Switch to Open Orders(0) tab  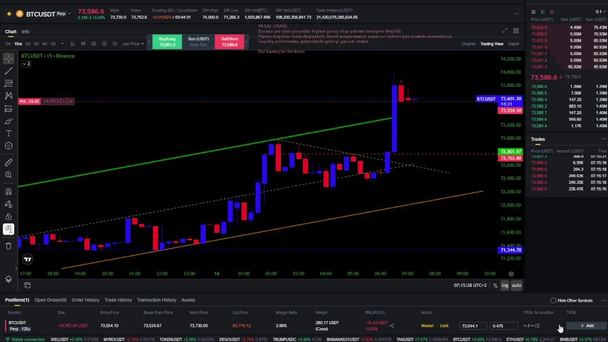pos(50,300)
